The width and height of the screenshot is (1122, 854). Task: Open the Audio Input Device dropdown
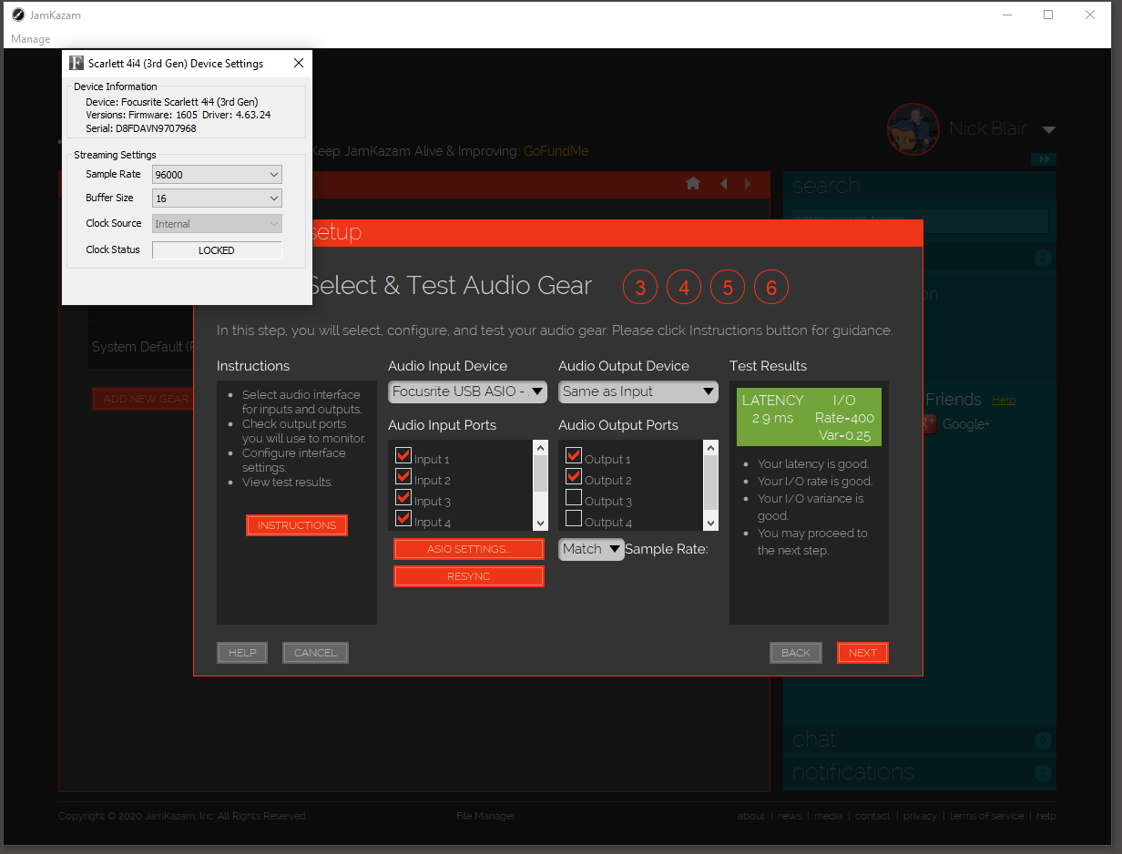tap(467, 391)
